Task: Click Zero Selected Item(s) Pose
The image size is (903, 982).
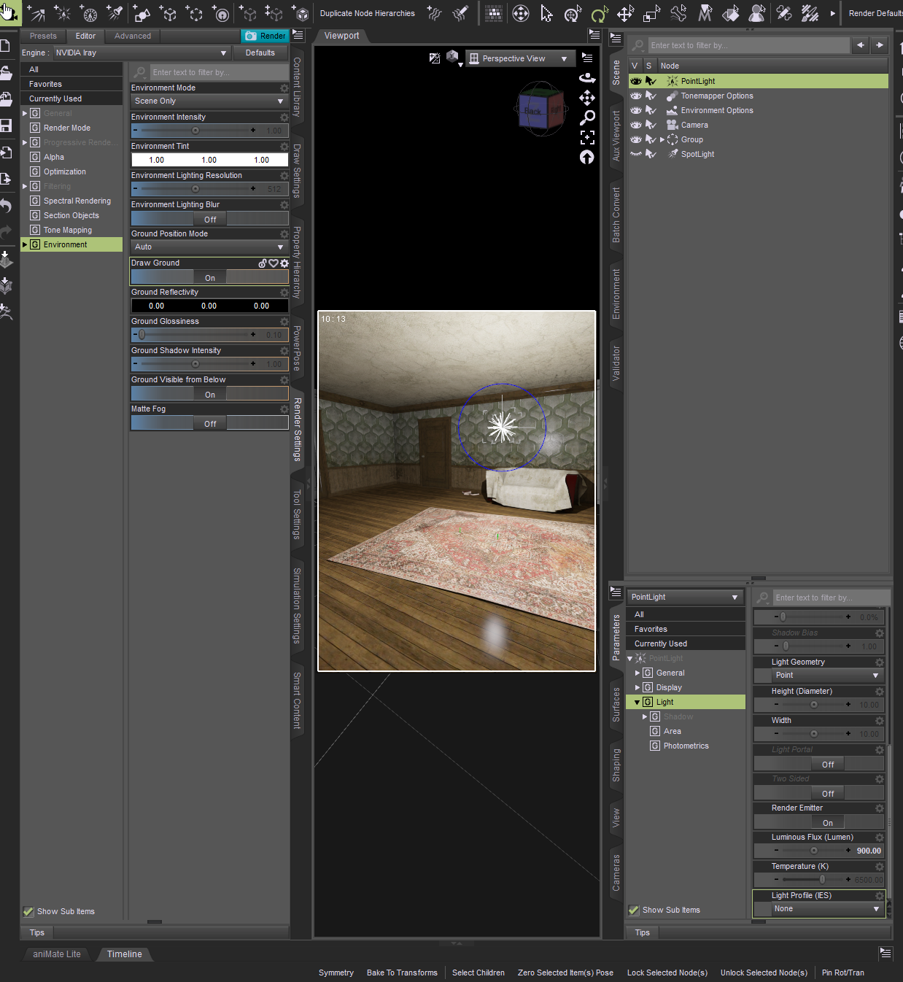Action: pos(565,973)
